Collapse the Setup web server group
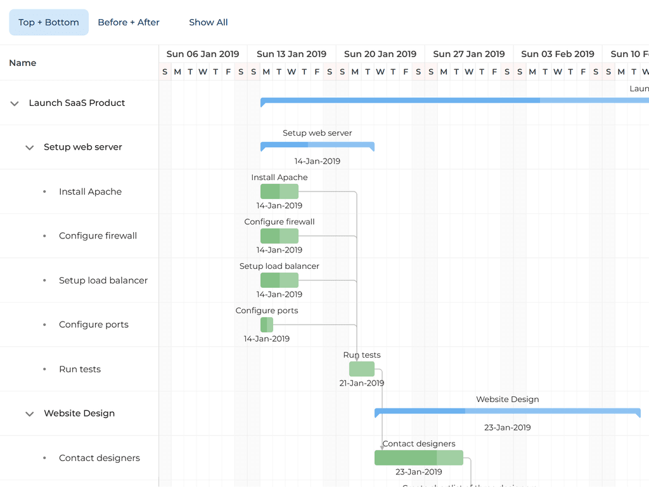Image resolution: width=649 pixels, height=487 pixels. 29,148
